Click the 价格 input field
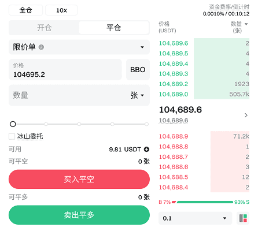The image size is (258, 231). [65, 70]
